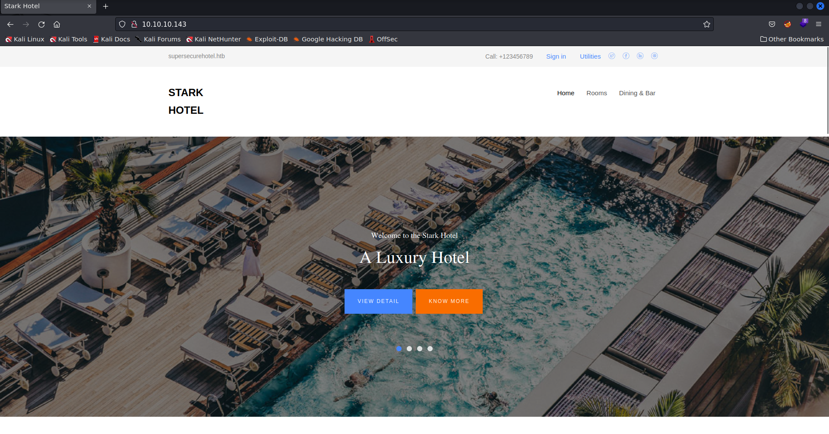
Task: Click the Twitter social icon
Action: (x=612, y=56)
